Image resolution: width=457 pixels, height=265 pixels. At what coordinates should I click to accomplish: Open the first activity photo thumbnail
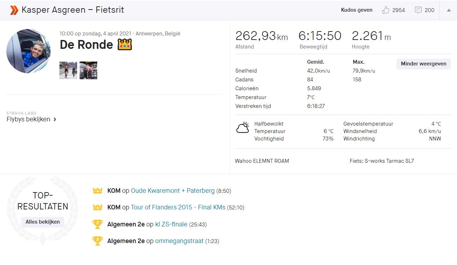point(68,70)
